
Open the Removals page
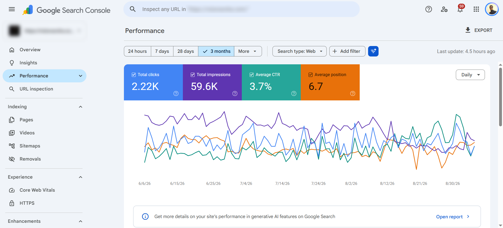tap(45, 159)
